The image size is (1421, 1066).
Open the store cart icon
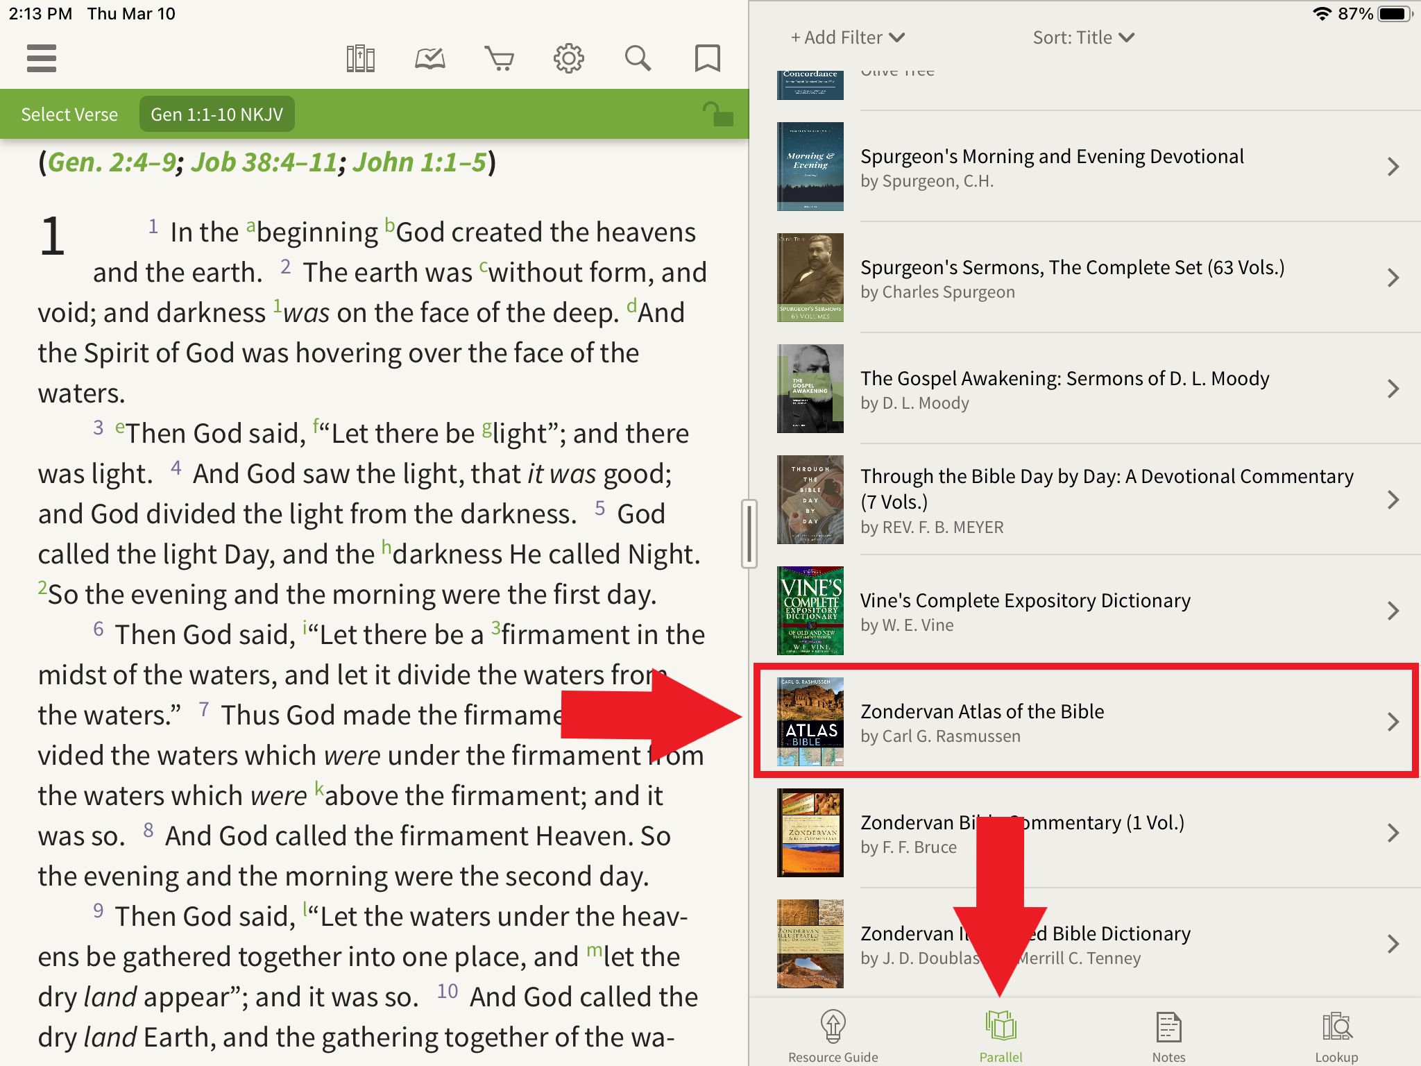coord(500,58)
